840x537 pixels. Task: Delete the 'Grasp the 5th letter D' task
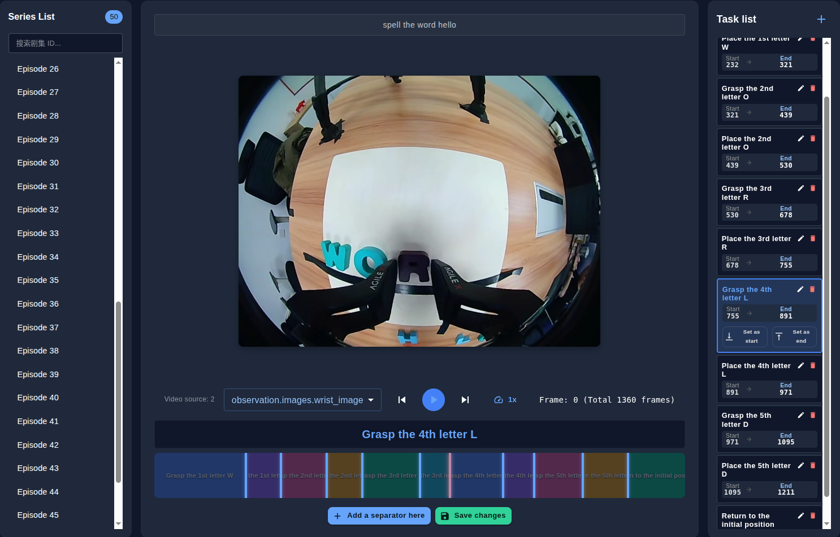813,415
